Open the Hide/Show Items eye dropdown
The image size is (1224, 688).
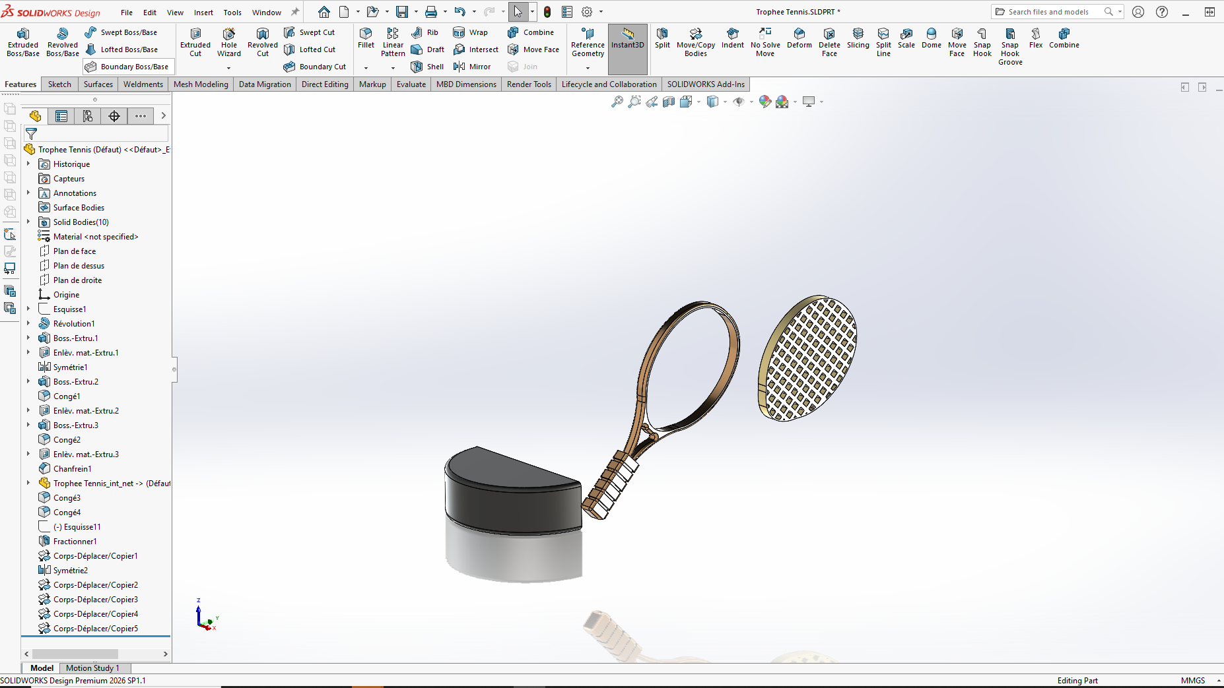coord(751,102)
